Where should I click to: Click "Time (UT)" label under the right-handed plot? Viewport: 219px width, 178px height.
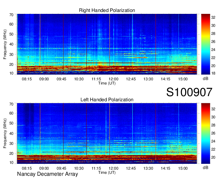[107, 83]
